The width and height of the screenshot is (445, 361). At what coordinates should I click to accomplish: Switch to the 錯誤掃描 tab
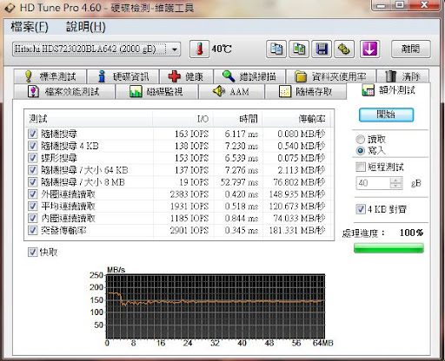click(249, 76)
